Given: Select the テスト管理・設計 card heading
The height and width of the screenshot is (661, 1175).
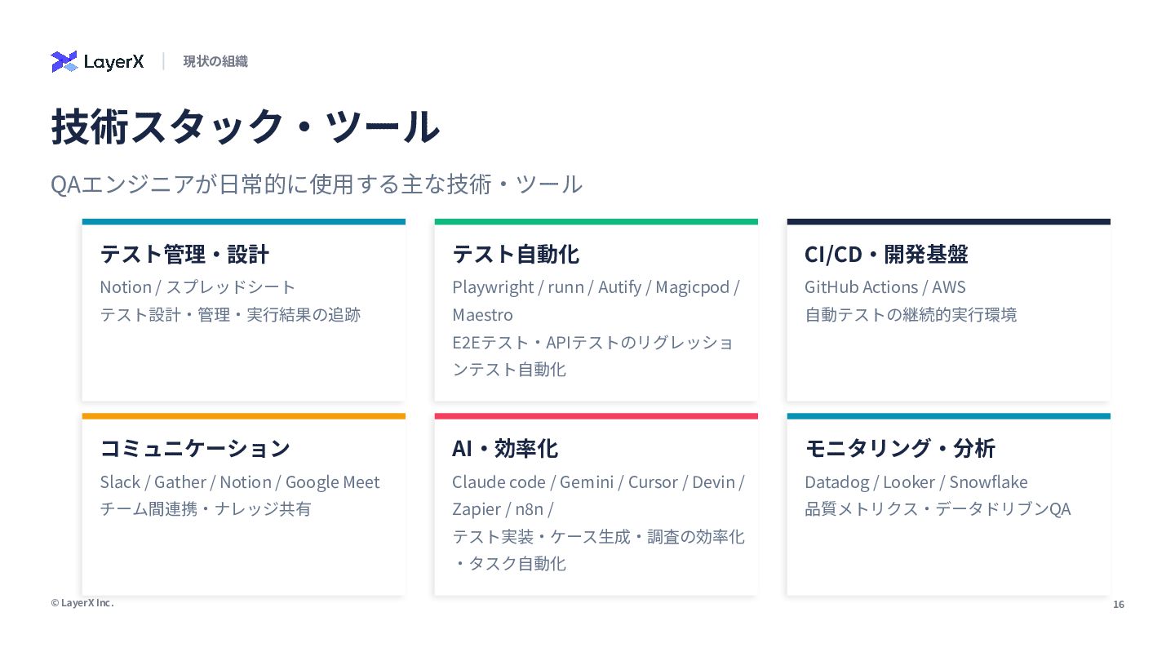Looking at the screenshot, I should (184, 254).
